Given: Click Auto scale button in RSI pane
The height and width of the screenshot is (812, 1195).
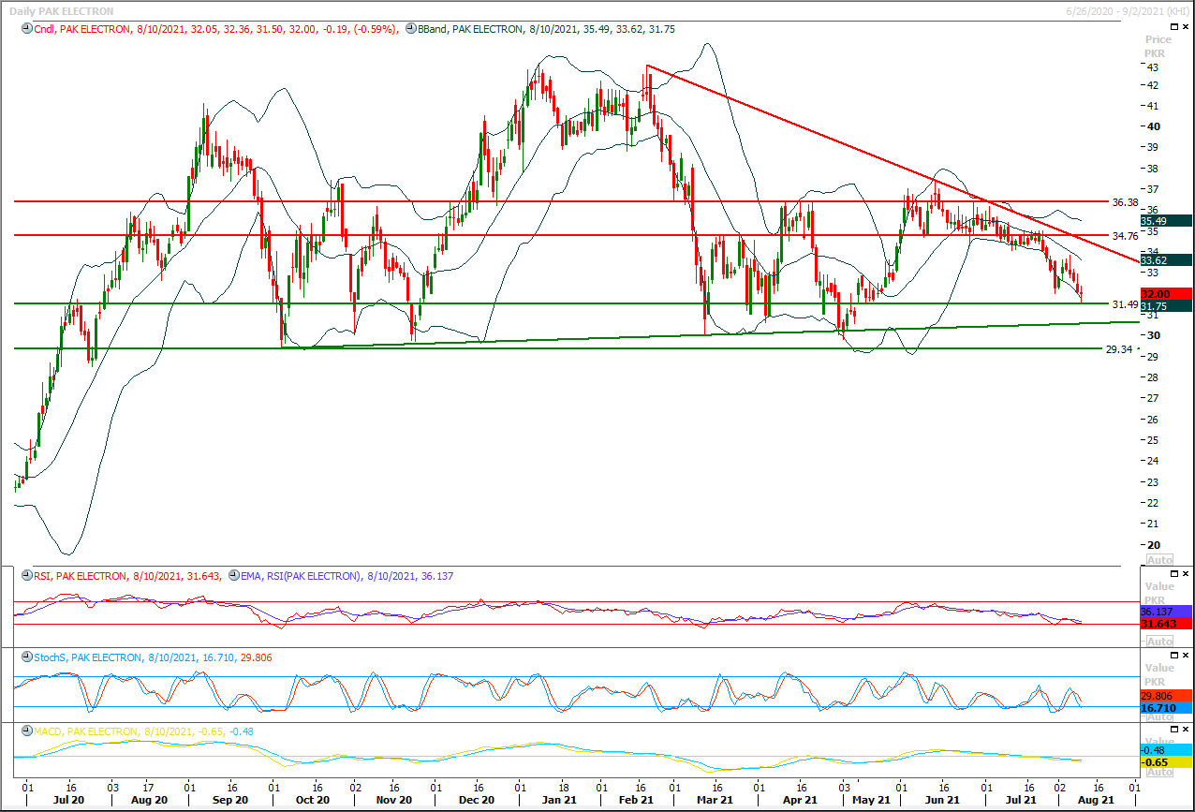Looking at the screenshot, I should pyautogui.click(x=1158, y=642).
